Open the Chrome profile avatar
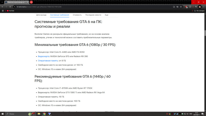The width and height of the screenshot is (206, 116). click(x=200, y=7)
